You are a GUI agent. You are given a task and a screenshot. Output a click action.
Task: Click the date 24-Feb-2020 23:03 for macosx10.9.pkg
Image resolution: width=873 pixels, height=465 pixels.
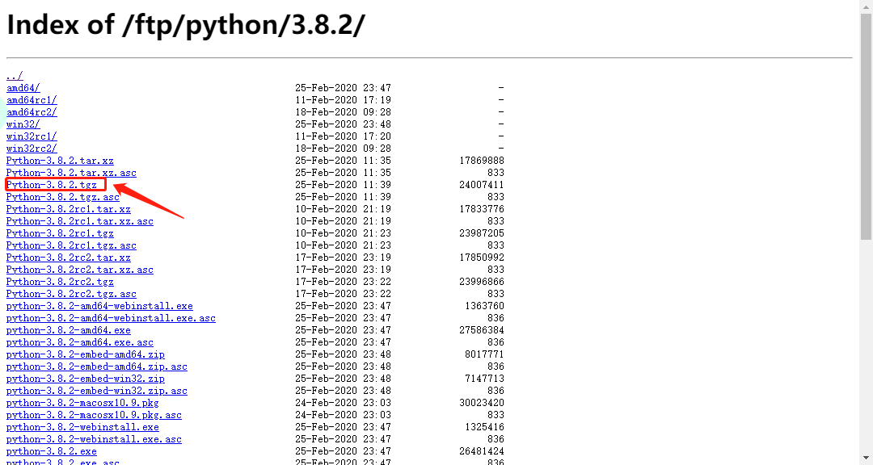pos(343,404)
